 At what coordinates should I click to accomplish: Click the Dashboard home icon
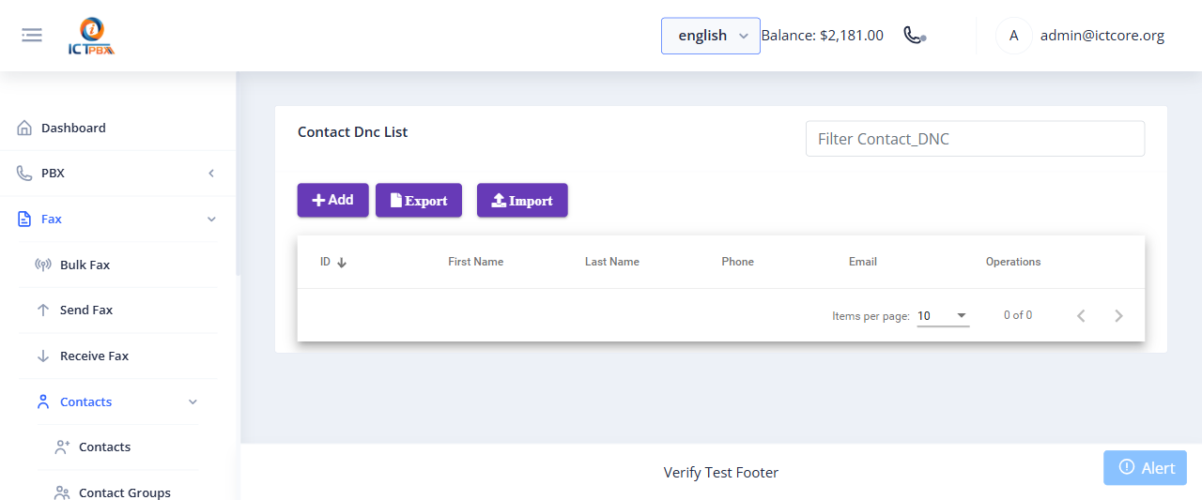click(24, 128)
